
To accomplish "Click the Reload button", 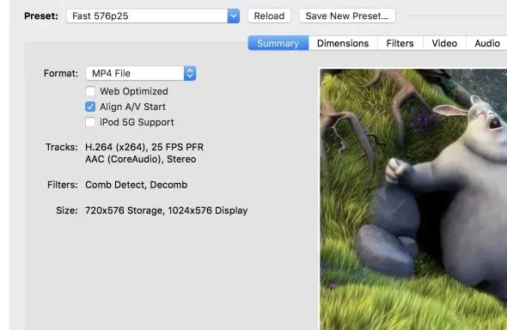I will pos(269,15).
